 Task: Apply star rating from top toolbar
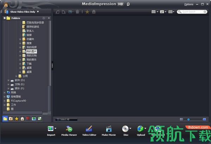pos(87,12)
